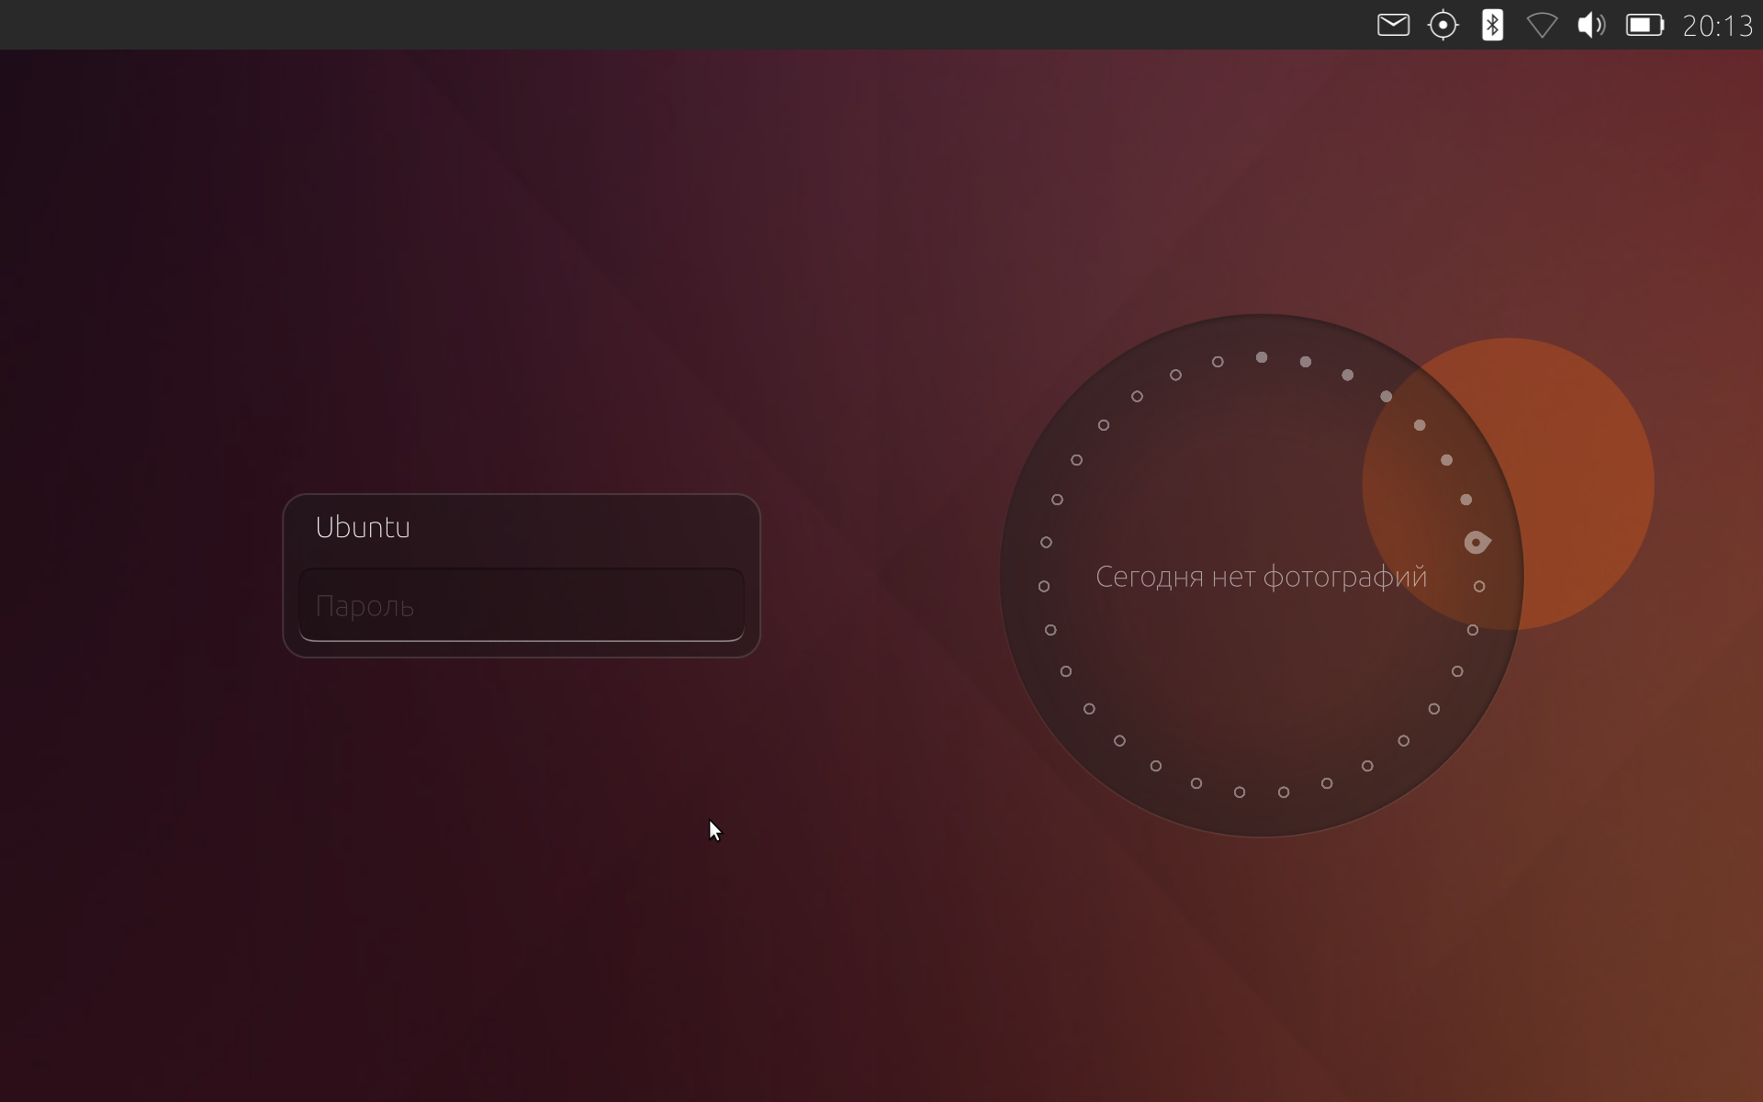Viewport: 1763px width, 1102px height.
Task: Click the 20:13 clock in the panel
Action: coord(1717,26)
